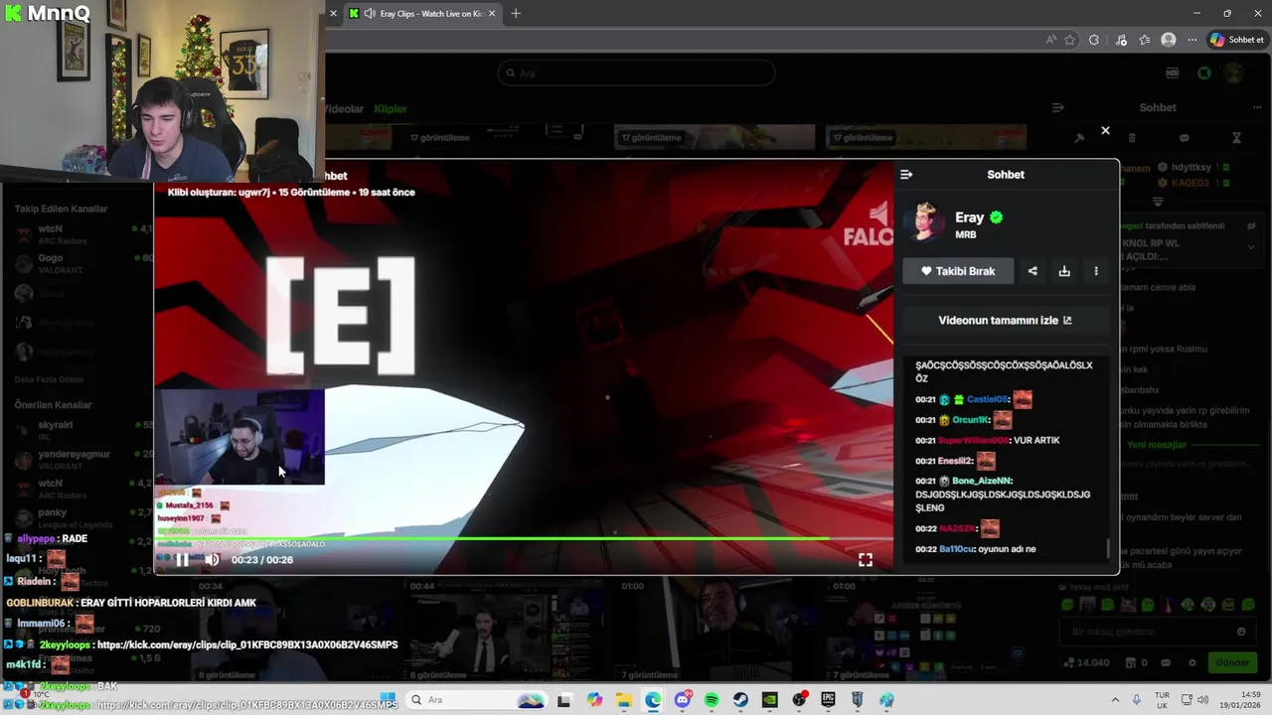The image size is (1272, 715).
Task: Collapse the background Sohbet panel arrow
Action: click(x=1058, y=107)
